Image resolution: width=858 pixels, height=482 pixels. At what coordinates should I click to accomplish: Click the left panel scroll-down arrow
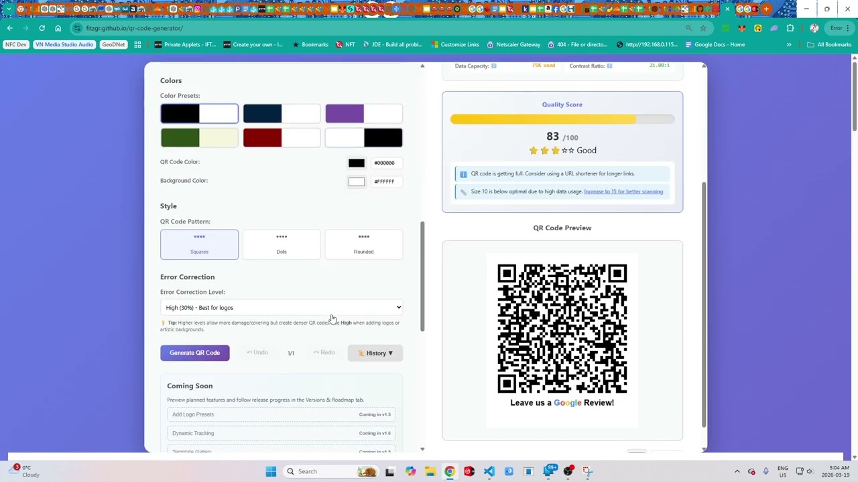click(x=422, y=449)
